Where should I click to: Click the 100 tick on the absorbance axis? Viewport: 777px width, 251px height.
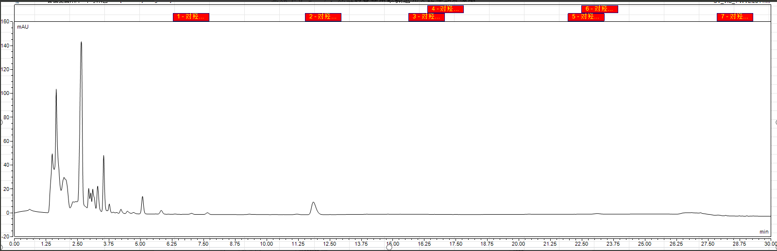[5, 93]
